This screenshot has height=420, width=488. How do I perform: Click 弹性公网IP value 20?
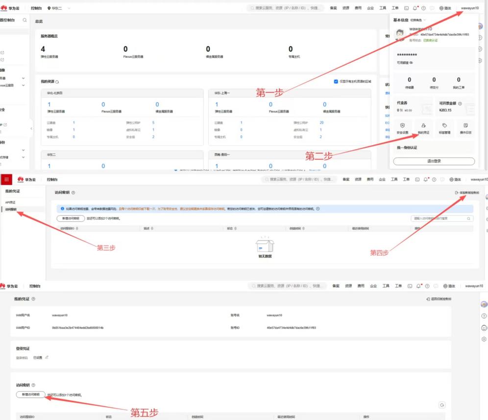(321, 123)
